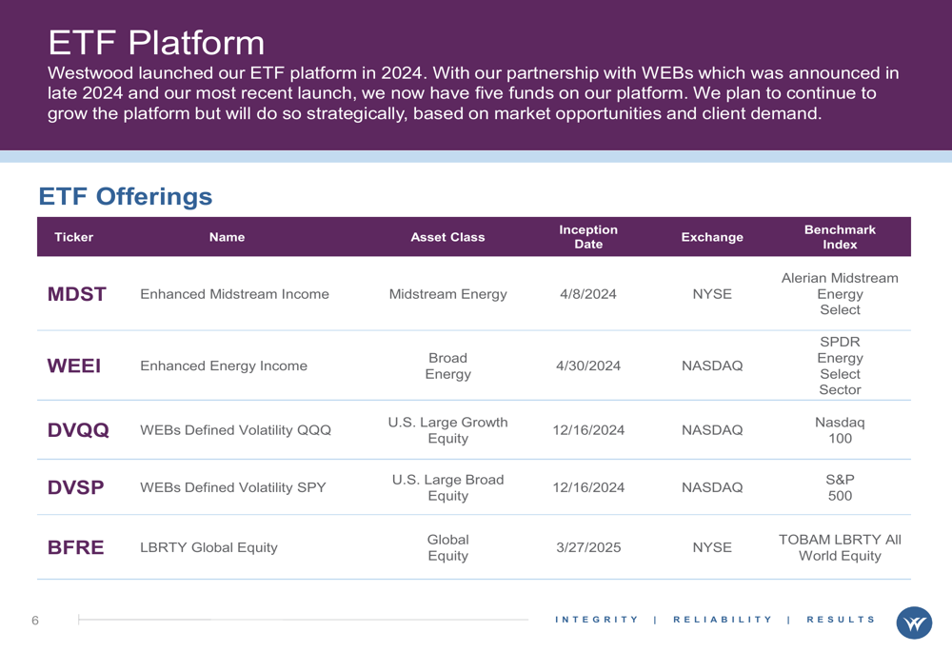Click DVQQ's 12/16/2024 inception date
Image resolution: width=952 pixels, height=652 pixels.
pyautogui.click(x=588, y=430)
